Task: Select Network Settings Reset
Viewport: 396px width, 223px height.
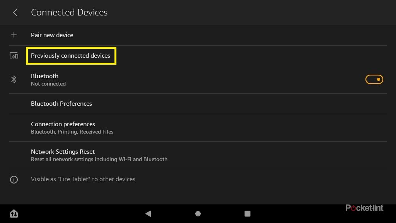Action: click(x=63, y=152)
